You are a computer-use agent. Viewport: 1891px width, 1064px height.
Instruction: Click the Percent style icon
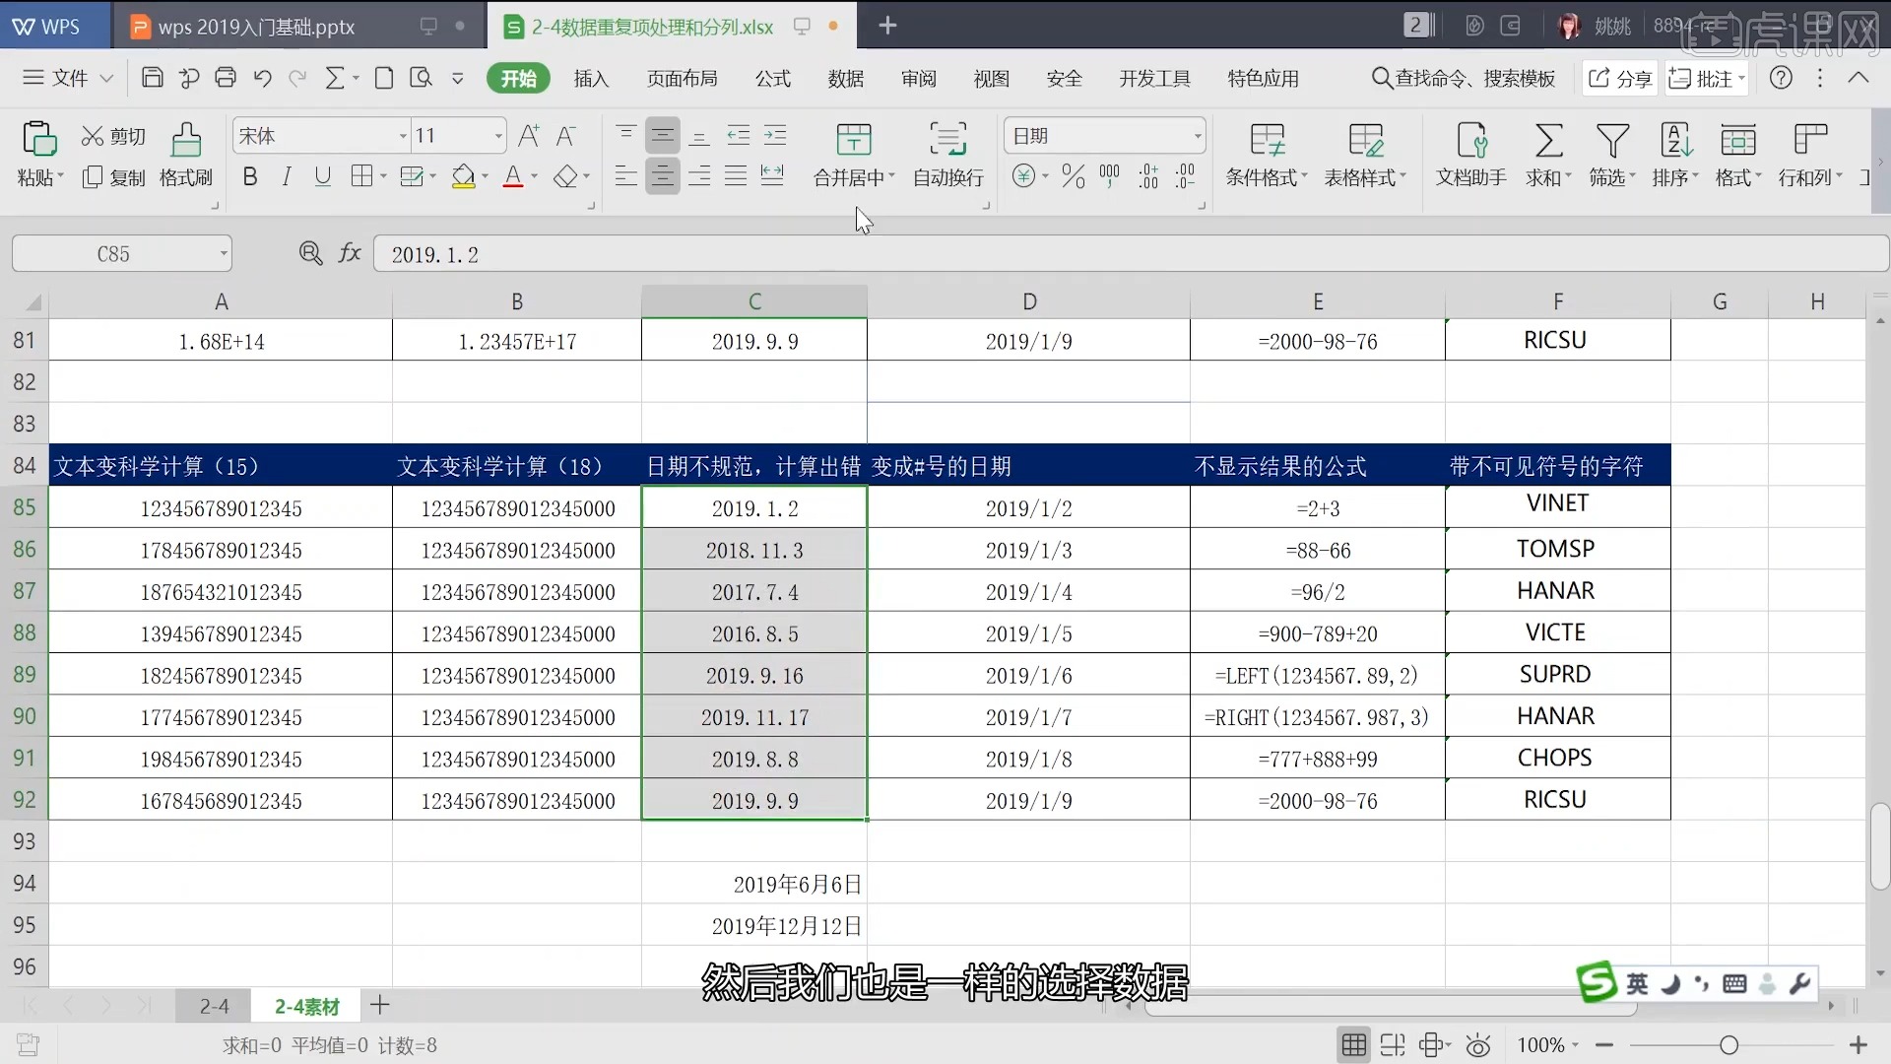coord(1074,177)
